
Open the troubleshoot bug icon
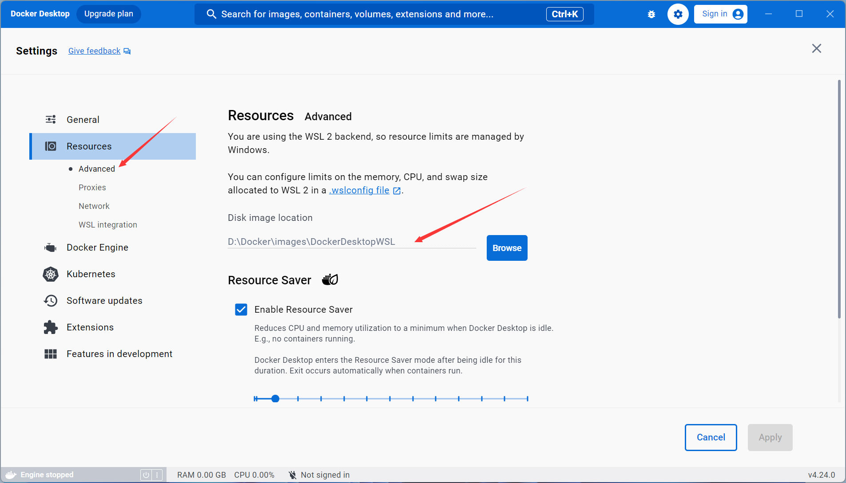[651, 14]
